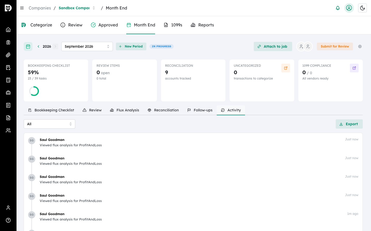Image resolution: width=371 pixels, height=231 pixels.
Task: Click the Review Items summary card
Action: coord(124,80)
